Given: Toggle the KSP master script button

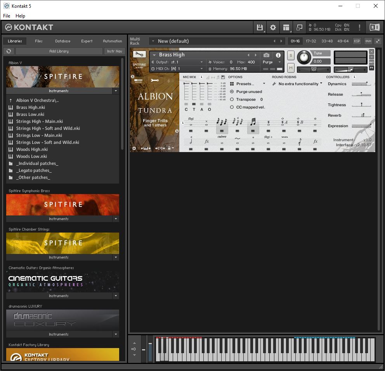Looking at the screenshot, I should click(357, 41).
